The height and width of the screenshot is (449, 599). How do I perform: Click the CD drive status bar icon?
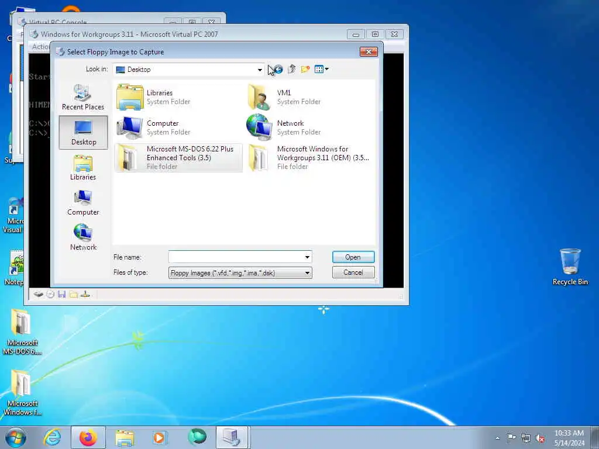(x=50, y=294)
